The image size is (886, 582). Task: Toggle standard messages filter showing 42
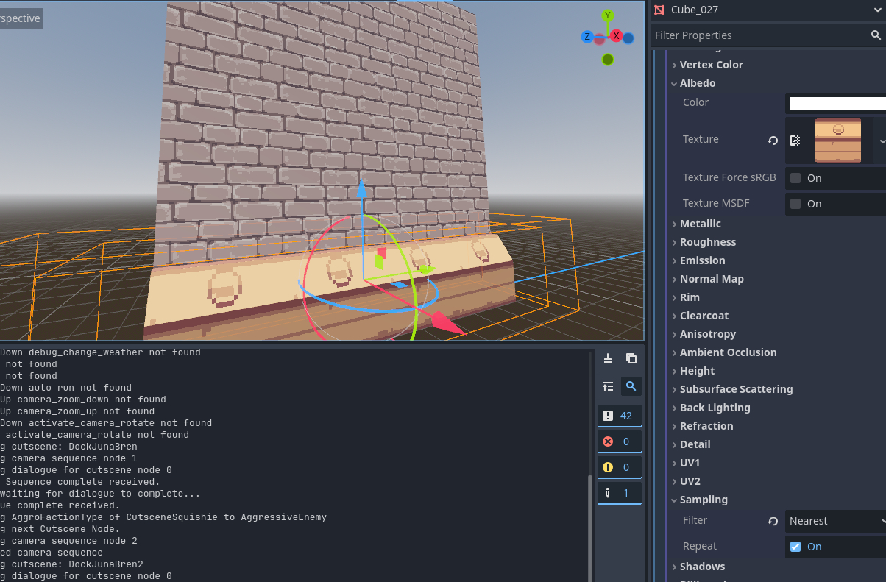tap(618, 416)
